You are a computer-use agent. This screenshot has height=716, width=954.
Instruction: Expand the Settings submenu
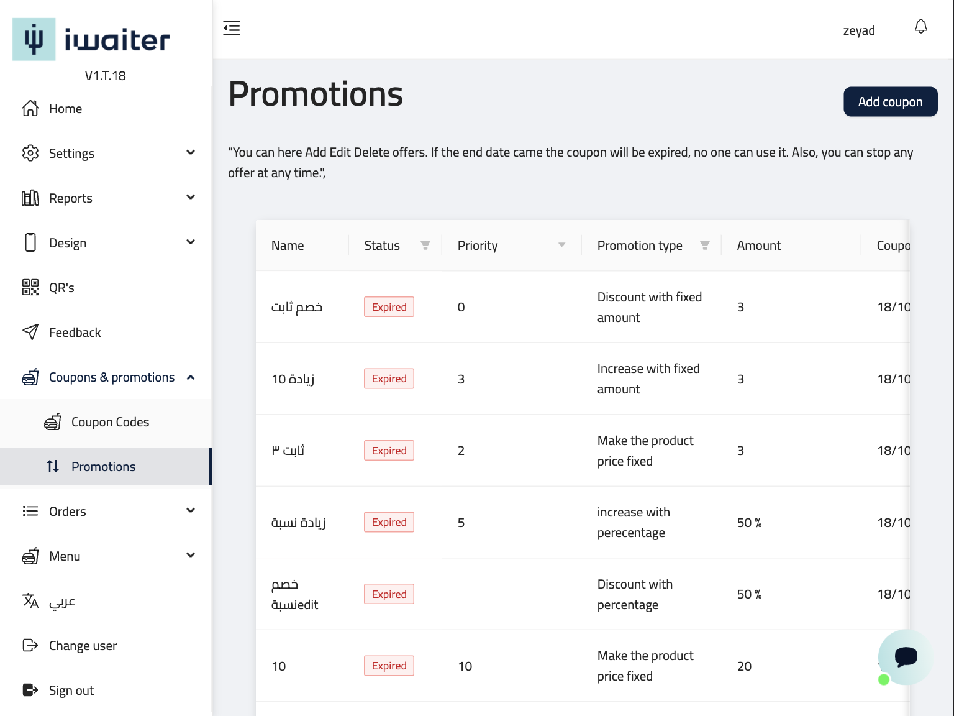(x=191, y=153)
